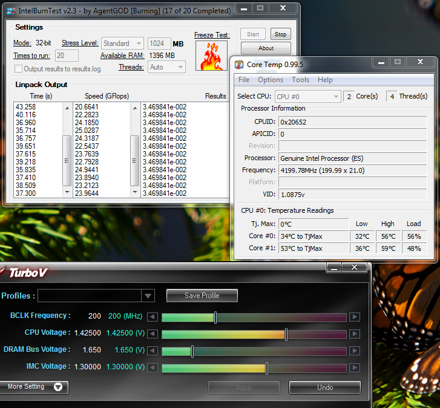Open the TurboV Profiles dropdown

[x=148, y=296]
